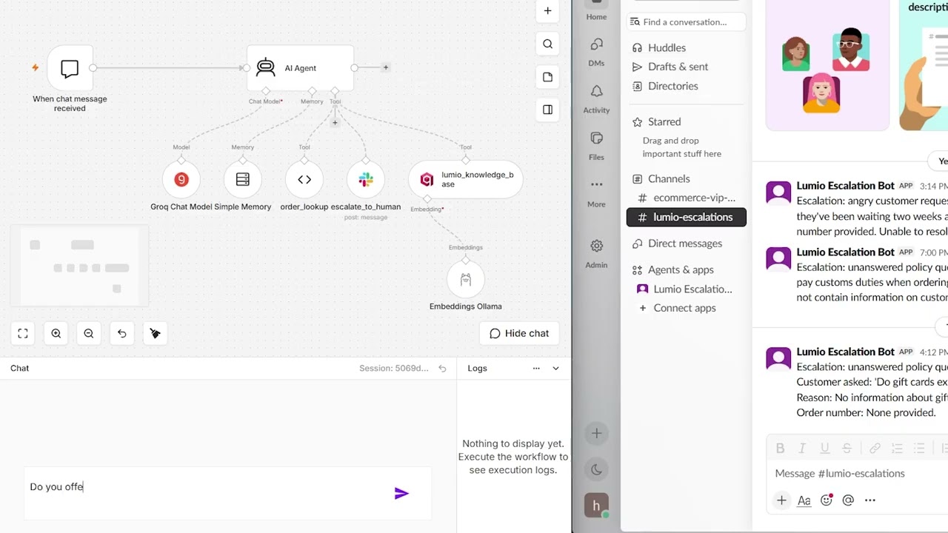Open the canvas search icon
The height and width of the screenshot is (533, 948).
coord(547,44)
